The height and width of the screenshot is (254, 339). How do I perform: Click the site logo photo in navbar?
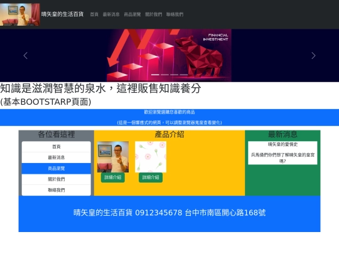pos(20,14)
